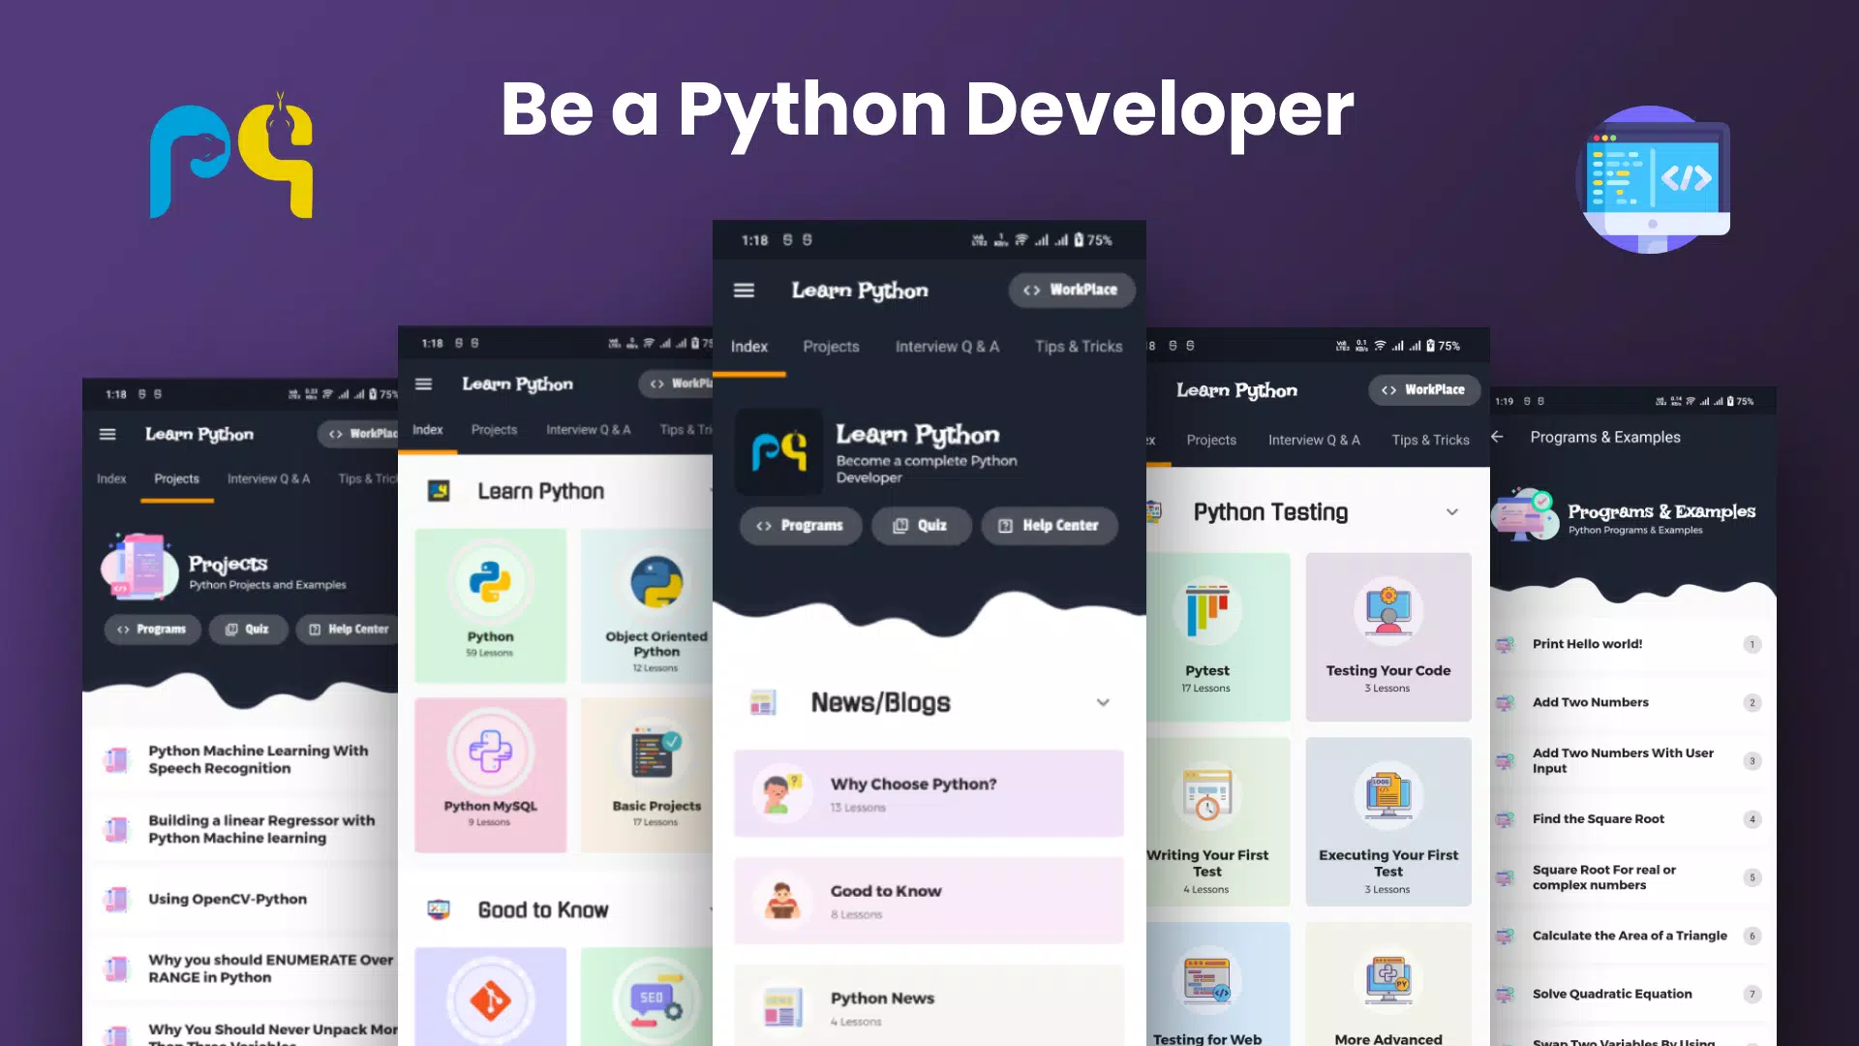
Task: Collapse Python Testing section chevron
Action: (1451, 511)
